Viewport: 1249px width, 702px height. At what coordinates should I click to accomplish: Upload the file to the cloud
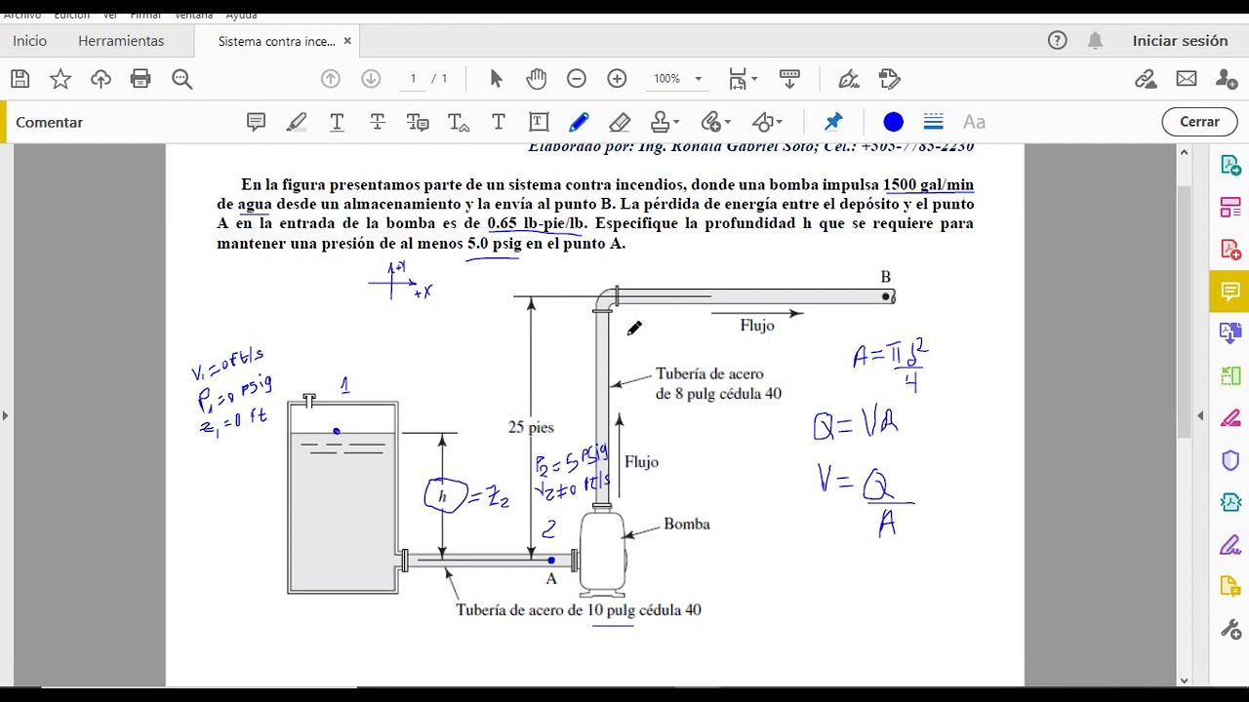(101, 79)
